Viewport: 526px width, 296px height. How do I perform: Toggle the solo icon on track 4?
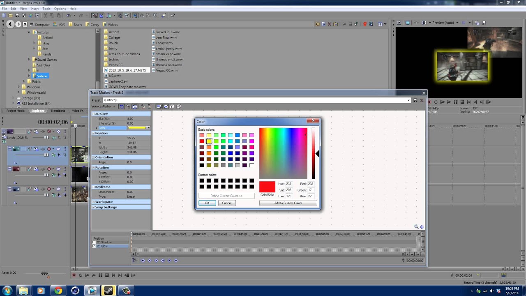tap(64, 189)
